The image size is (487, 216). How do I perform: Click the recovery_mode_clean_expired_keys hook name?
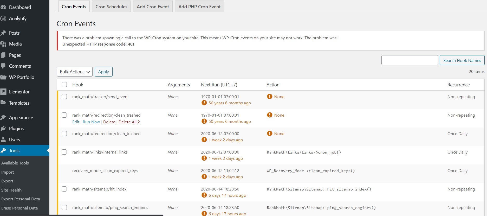coord(105,171)
